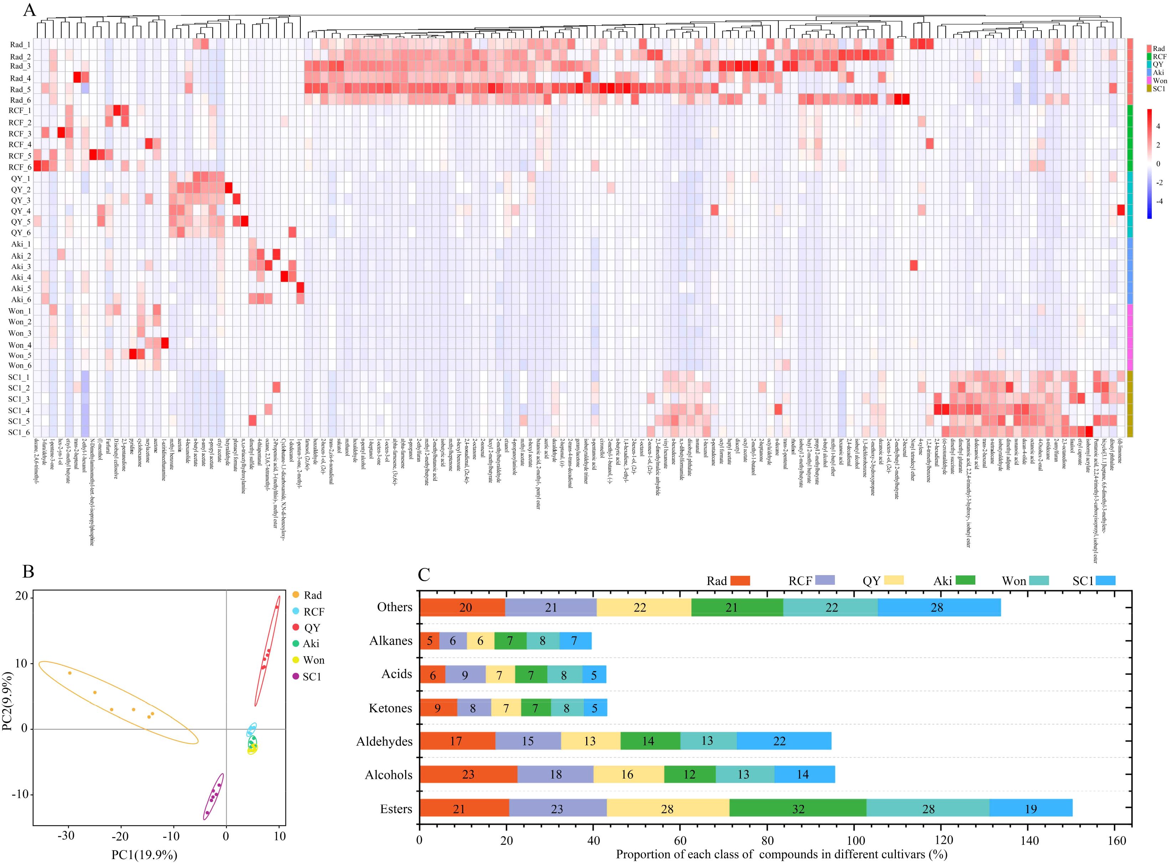Click the Ketones category label

tap(390, 708)
